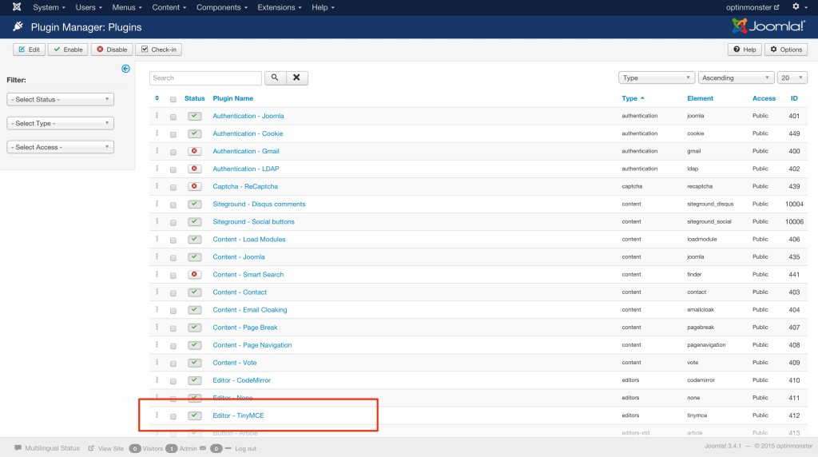This screenshot has height=457, width=818.
Task: Open the Menus menu
Action: [127, 7]
